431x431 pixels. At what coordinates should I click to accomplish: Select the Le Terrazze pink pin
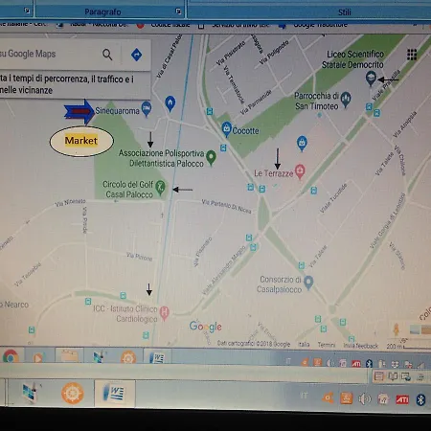300,170
